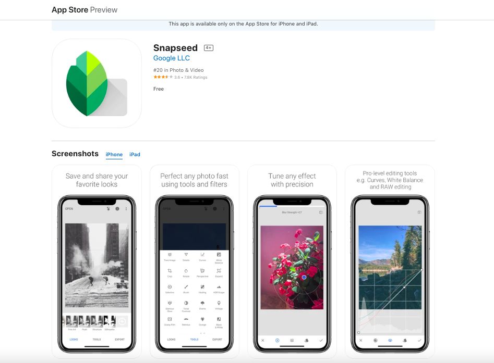Open the 'Tune any effect with precision' screenshot
Viewport: 494px width, 363px height.
click(x=292, y=261)
